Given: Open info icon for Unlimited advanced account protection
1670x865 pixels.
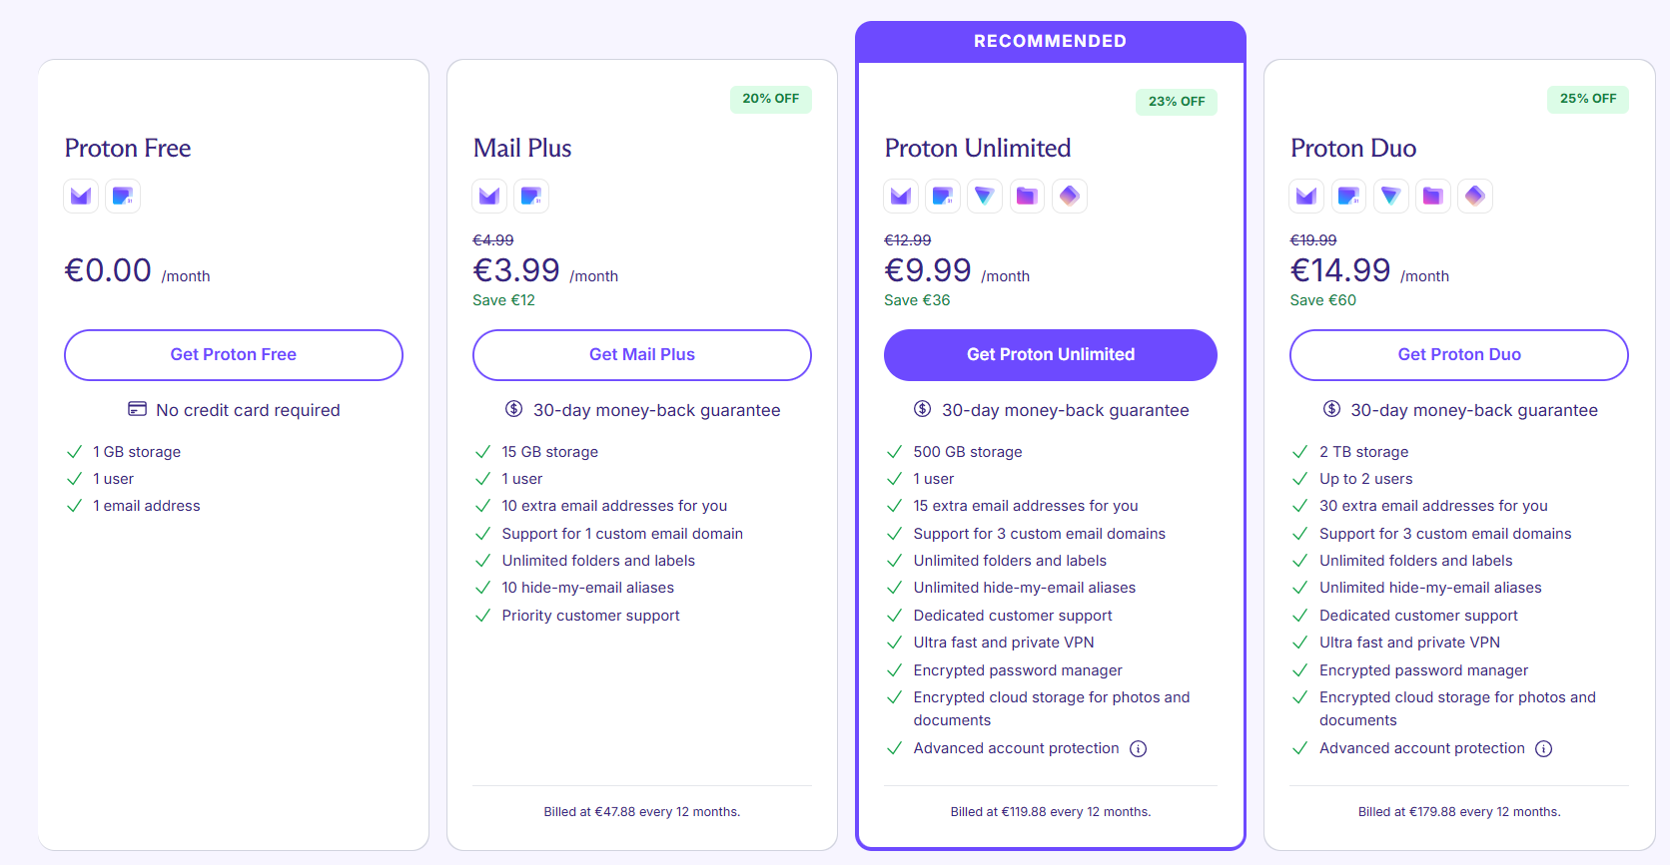Looking at the screenshot, I should click(x=1139, y=749).
